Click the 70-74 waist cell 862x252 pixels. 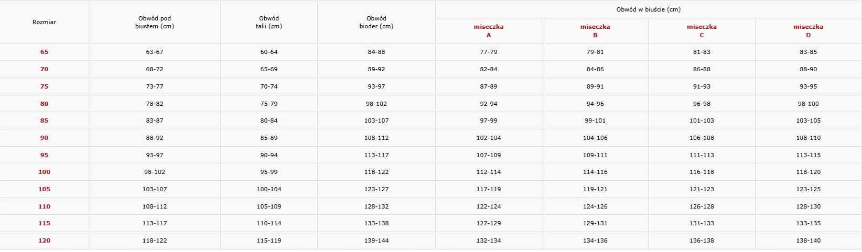[269, 86]
